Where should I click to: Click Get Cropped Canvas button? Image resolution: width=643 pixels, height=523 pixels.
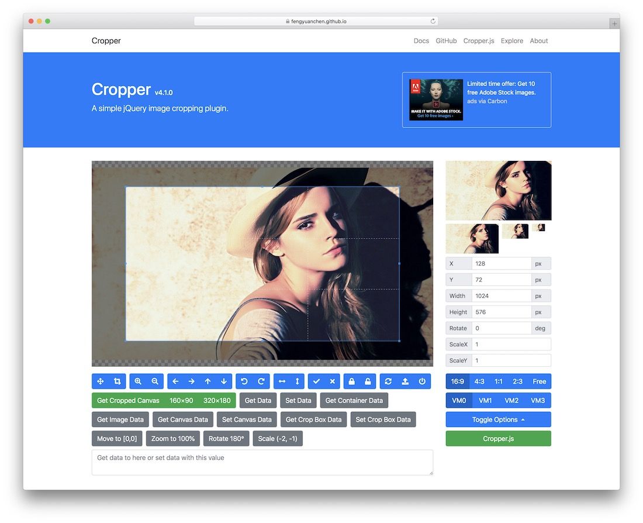click(128, 400)
